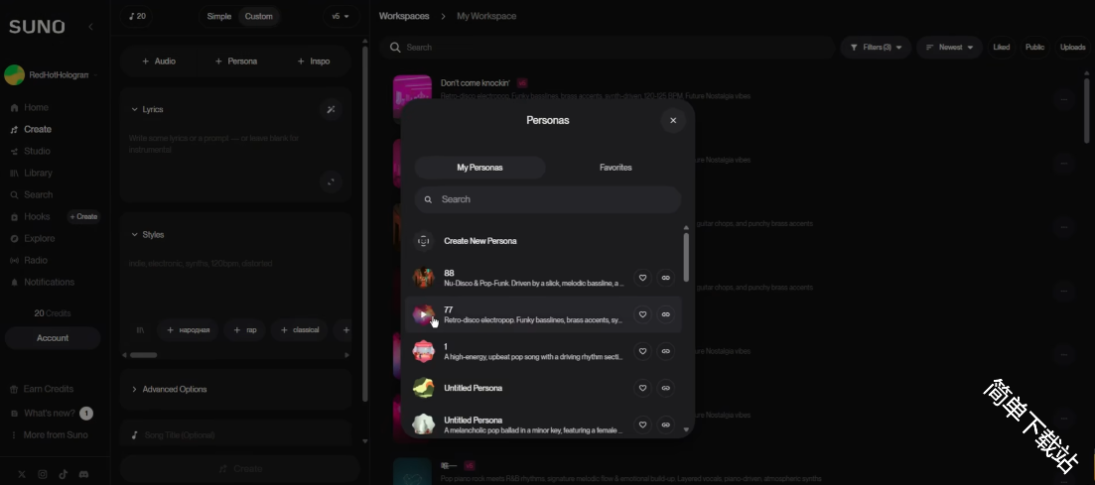Click the lyrics magic wand icon
Viewport: 1095px width, 485px height.
332,109
